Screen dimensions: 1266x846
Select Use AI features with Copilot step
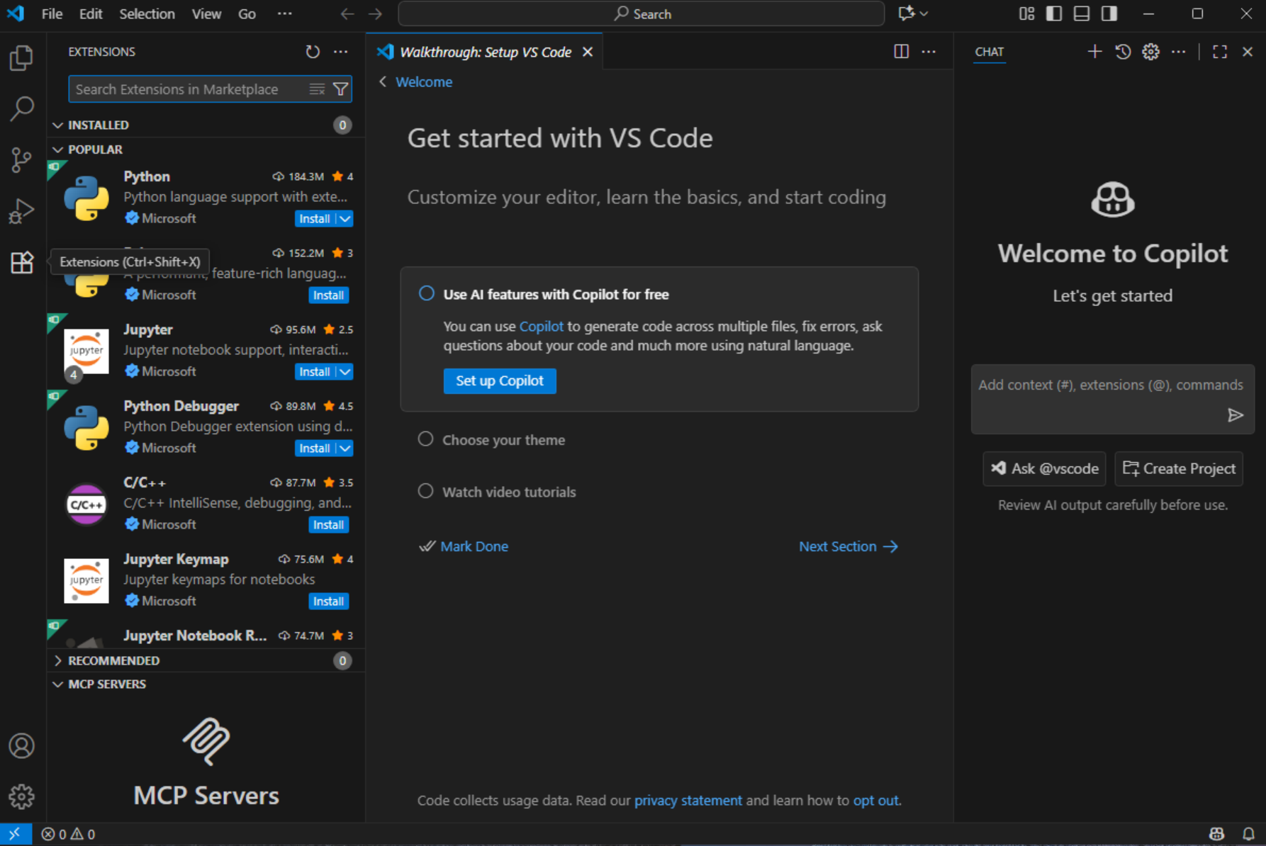coord(555,295)
